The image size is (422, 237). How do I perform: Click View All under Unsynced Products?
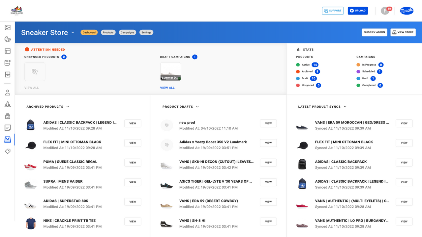(31, 88)
